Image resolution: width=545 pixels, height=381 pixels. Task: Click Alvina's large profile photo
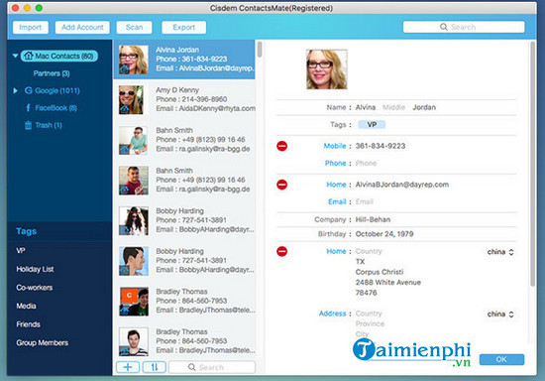tap(326, 69)
